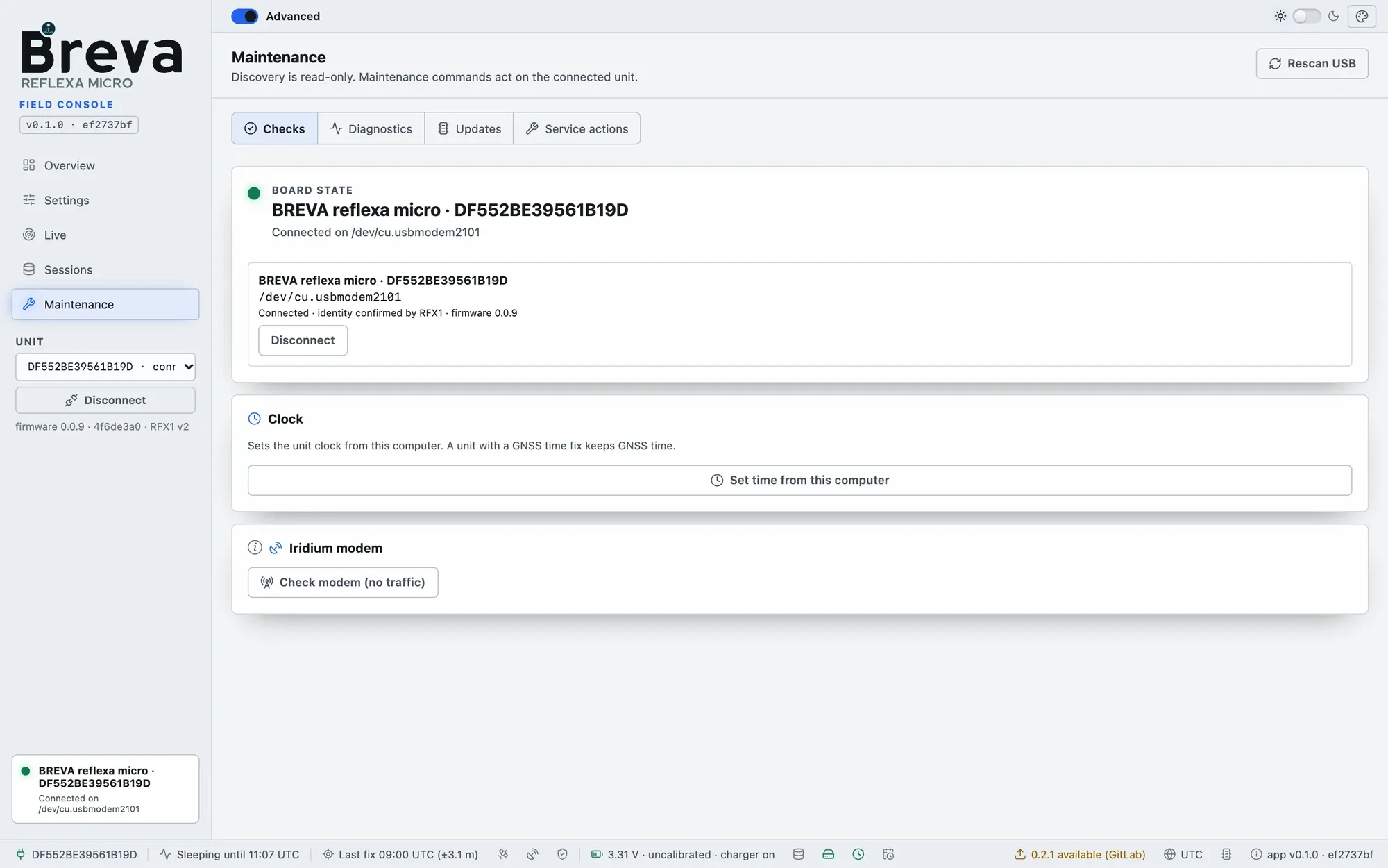Click Set time from this computer

799,480
